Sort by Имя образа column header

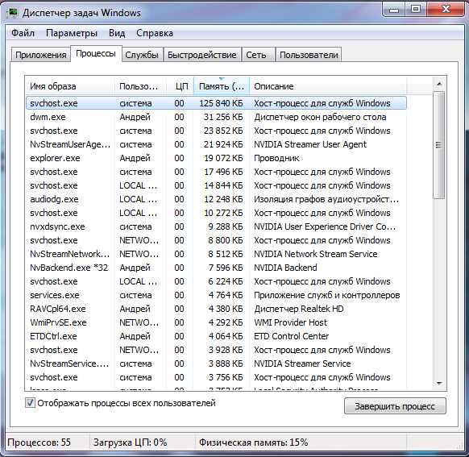click(x=69, y=86)
